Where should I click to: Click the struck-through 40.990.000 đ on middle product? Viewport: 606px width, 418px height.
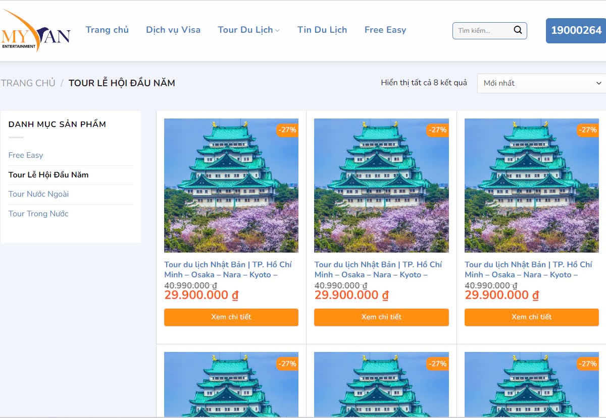pyautogui.click(x=340, y=285)
